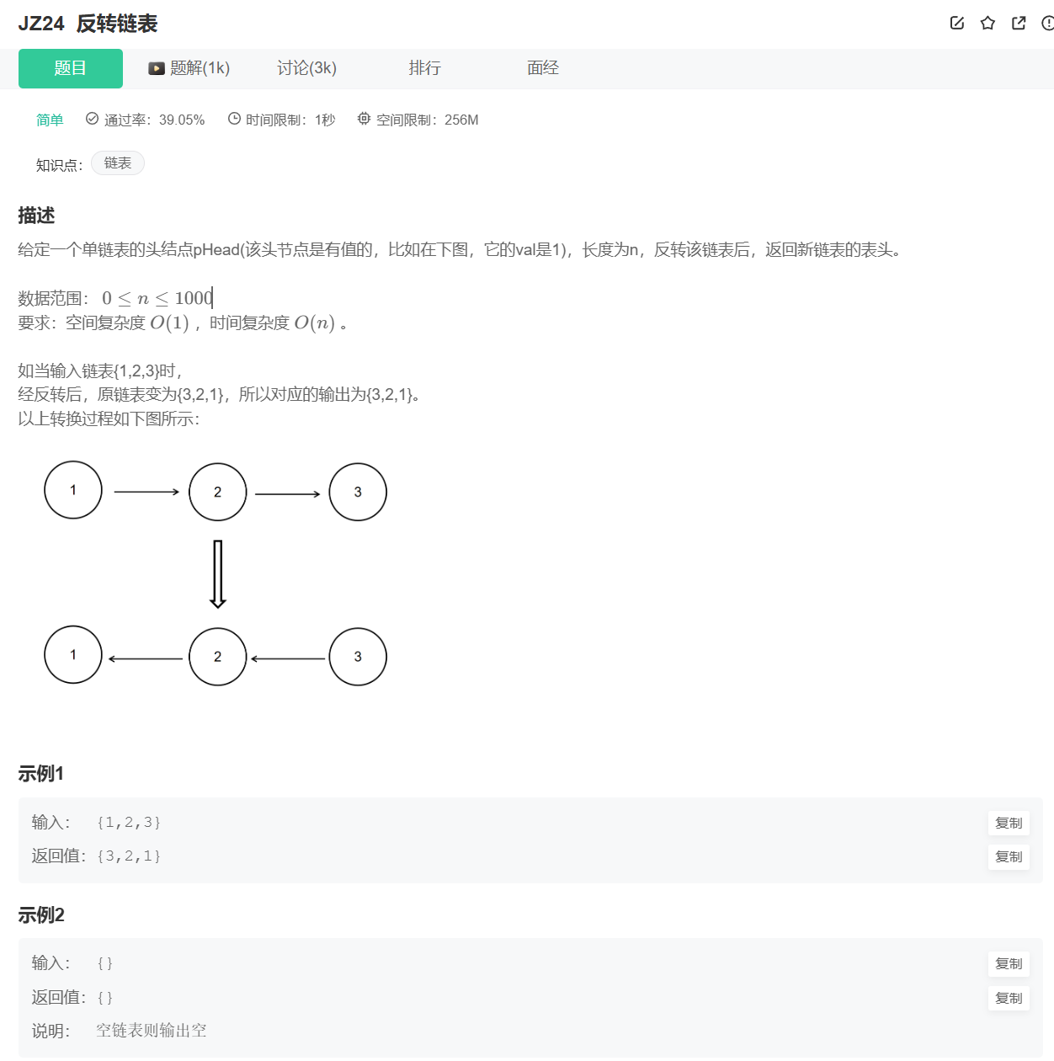Click the 示例2 heading
Image resolution: width=1054 pixels, height=1061 pixels.
pos(40,914)
